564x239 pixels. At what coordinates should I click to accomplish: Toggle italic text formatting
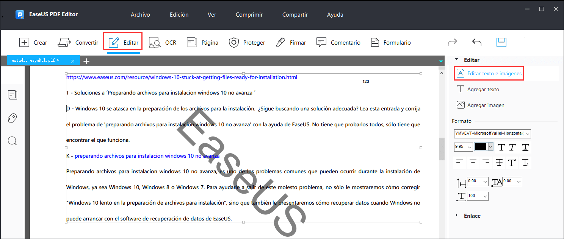pos(513,147)
